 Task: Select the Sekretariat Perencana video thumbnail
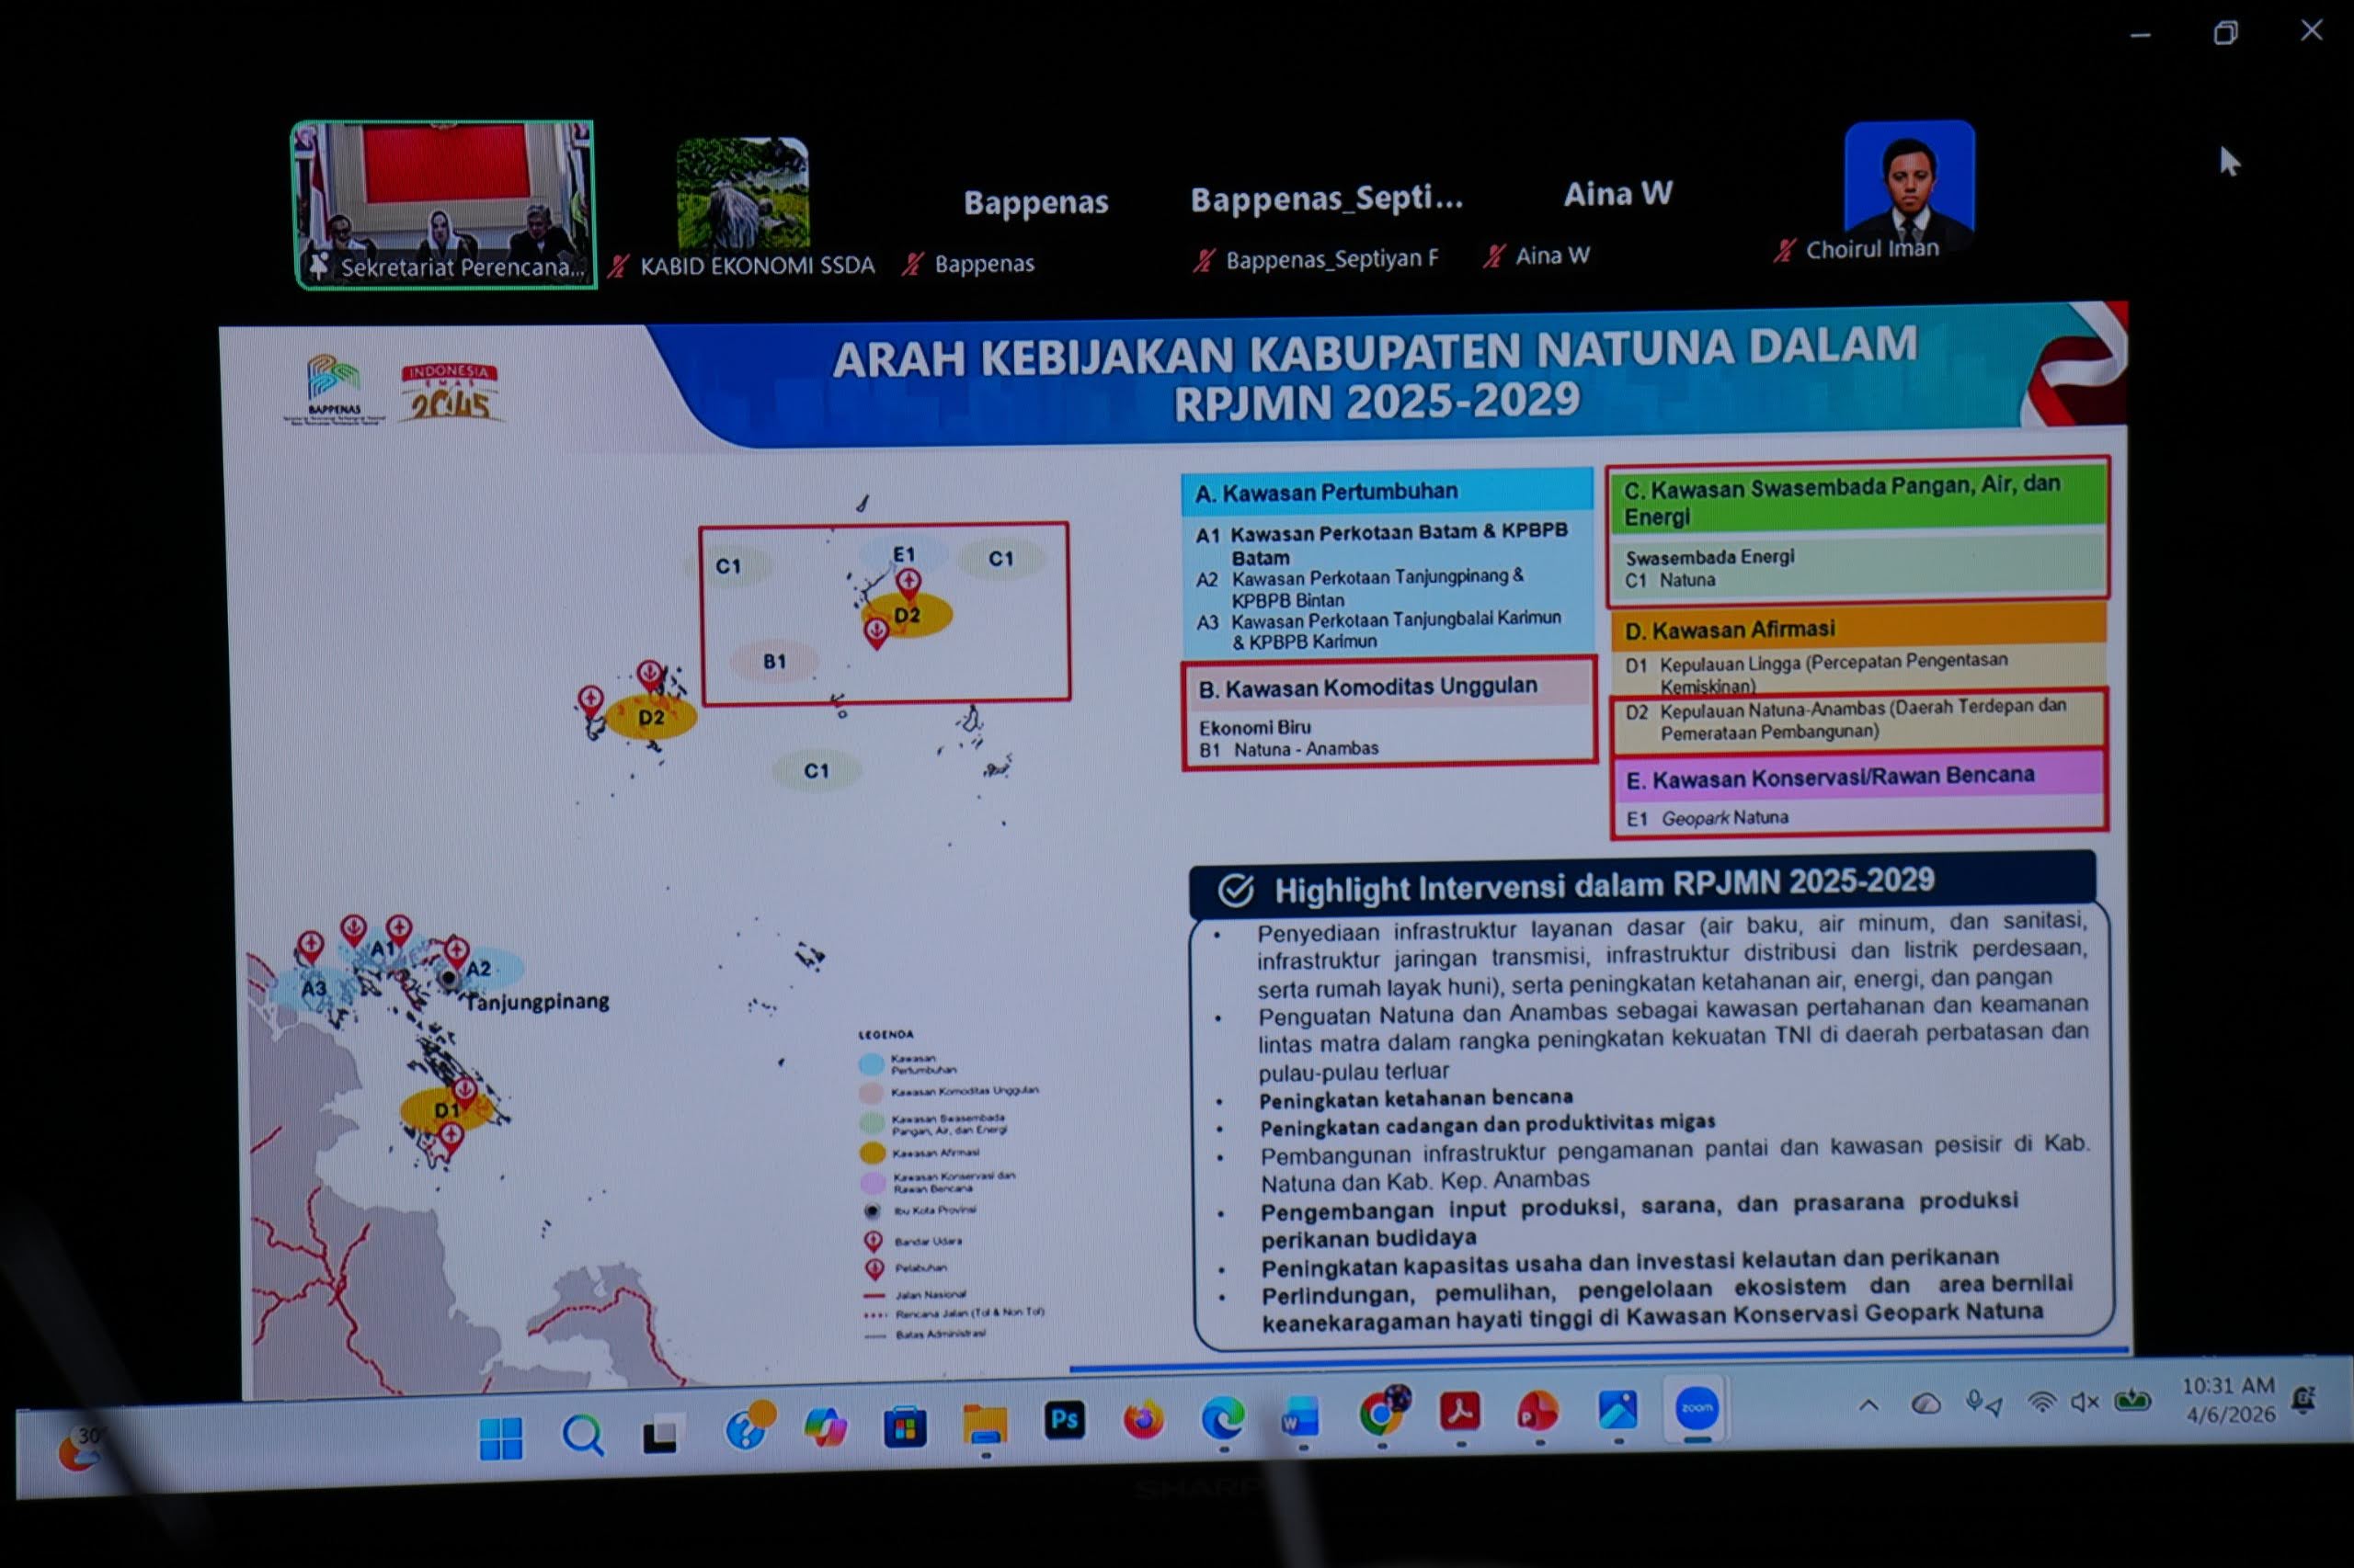[444, 204]
